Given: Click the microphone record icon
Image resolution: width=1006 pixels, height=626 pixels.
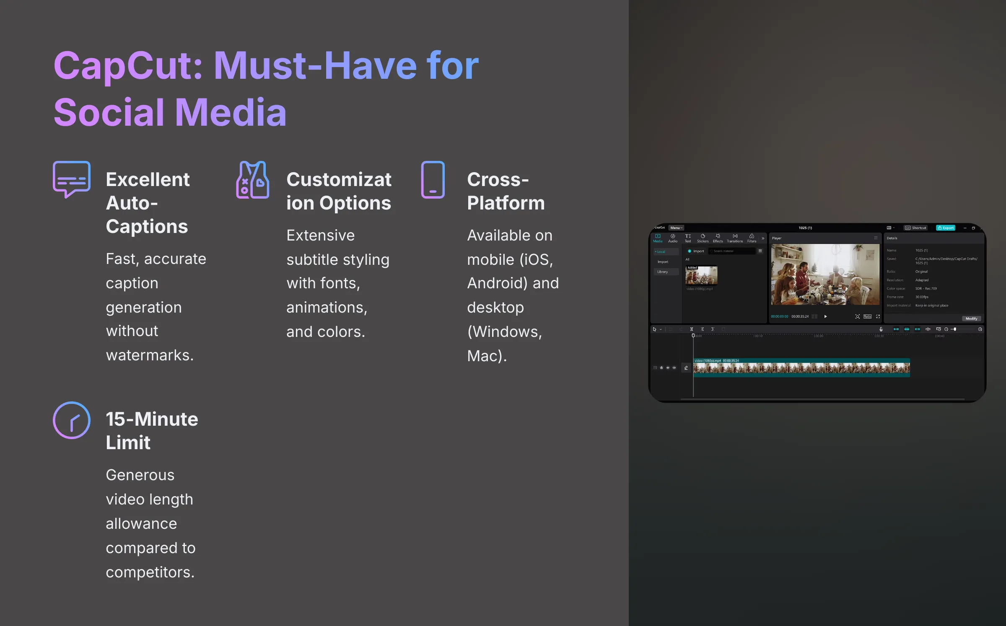Looking at the screenshot, I should (881, 329).
